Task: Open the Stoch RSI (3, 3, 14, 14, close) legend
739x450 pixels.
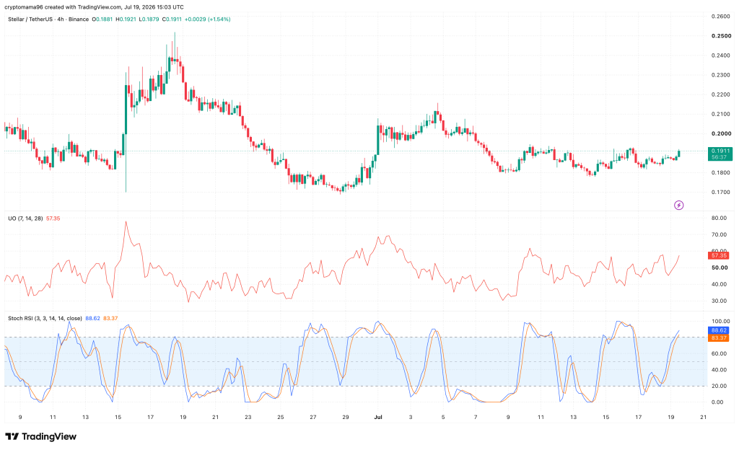Action: [45, 319]
